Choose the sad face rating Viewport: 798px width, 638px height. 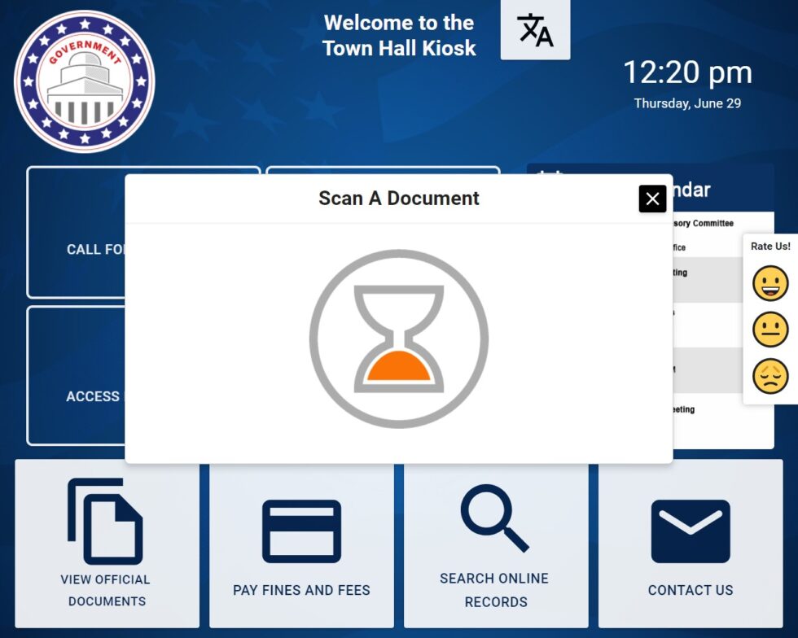pos(768,374)
